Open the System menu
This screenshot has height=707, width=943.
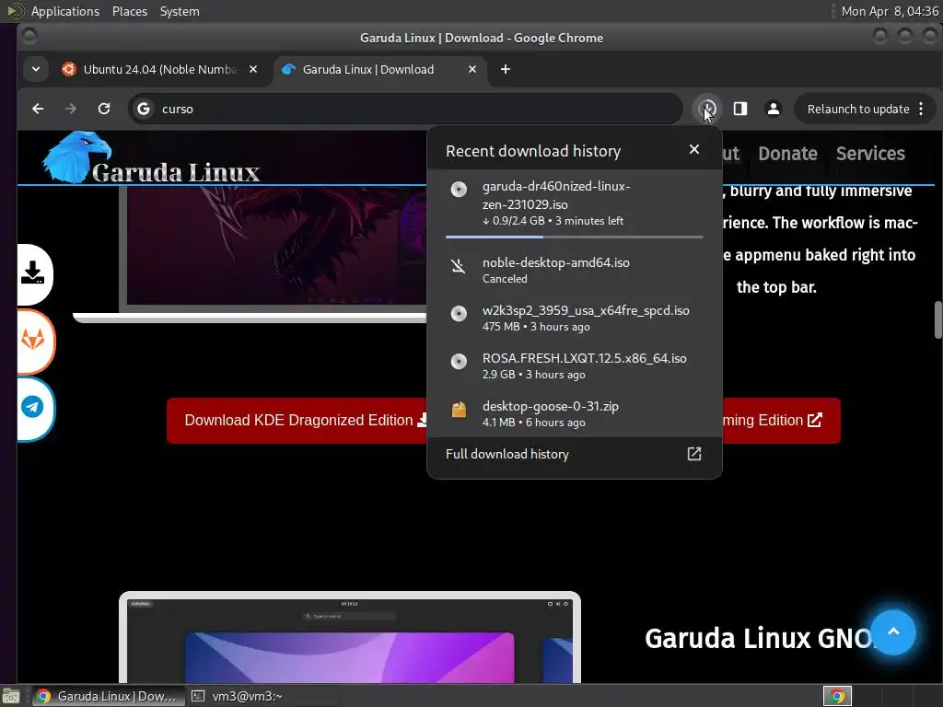tap(180, 11)
